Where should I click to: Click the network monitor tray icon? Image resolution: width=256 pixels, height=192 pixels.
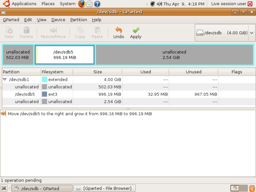pyautogui.click(x=152, y=4)
